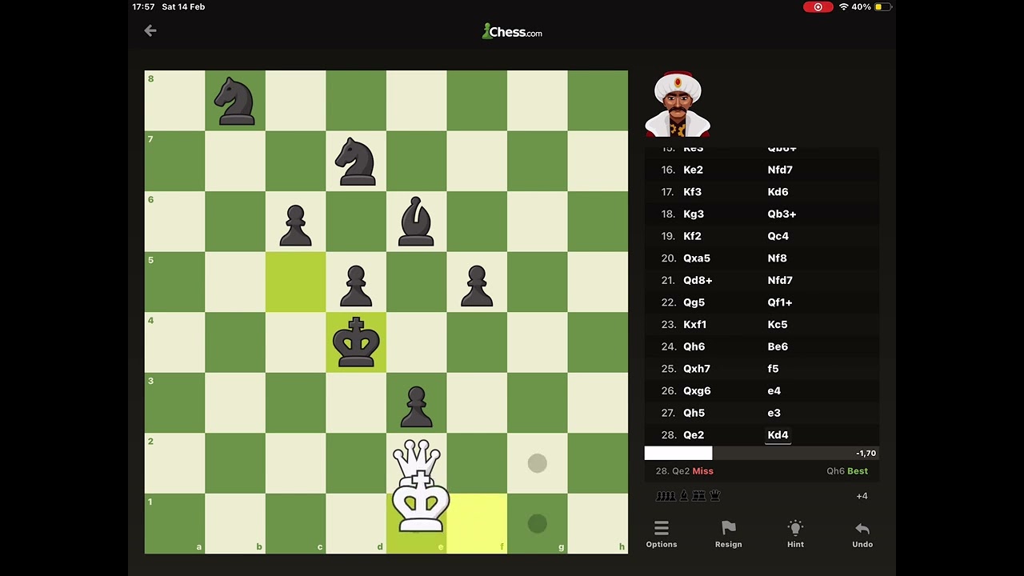Tap the black pawn on c6
The height and width of the screenshot is (576, 1024).
coord(296,226)
